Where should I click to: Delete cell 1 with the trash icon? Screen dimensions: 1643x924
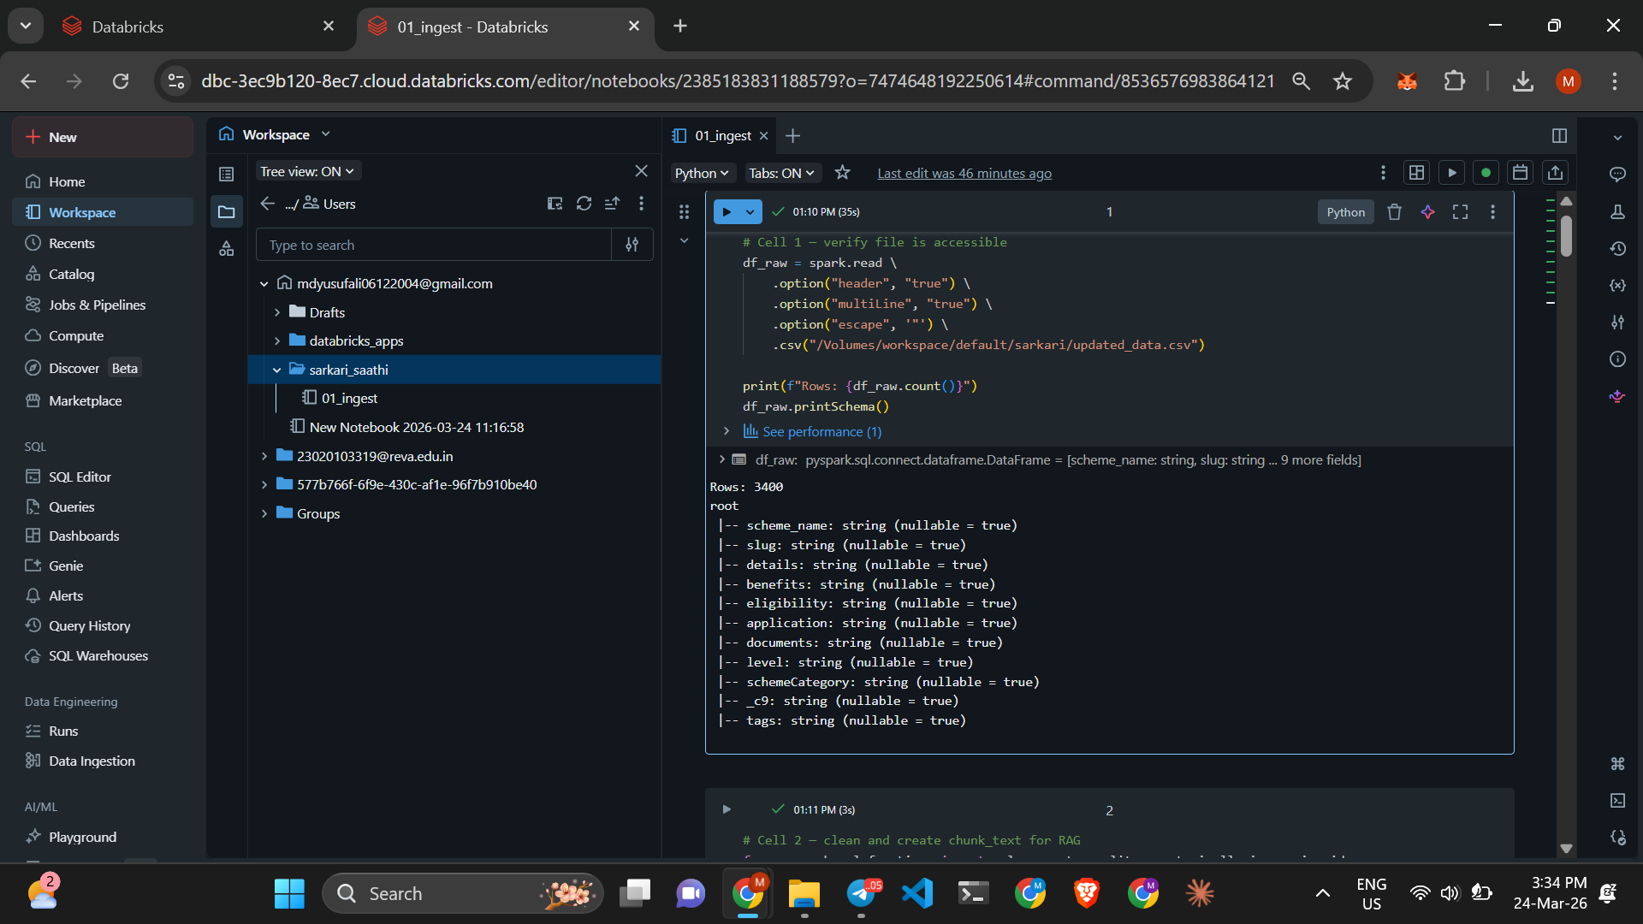[x=1394, y=212]
